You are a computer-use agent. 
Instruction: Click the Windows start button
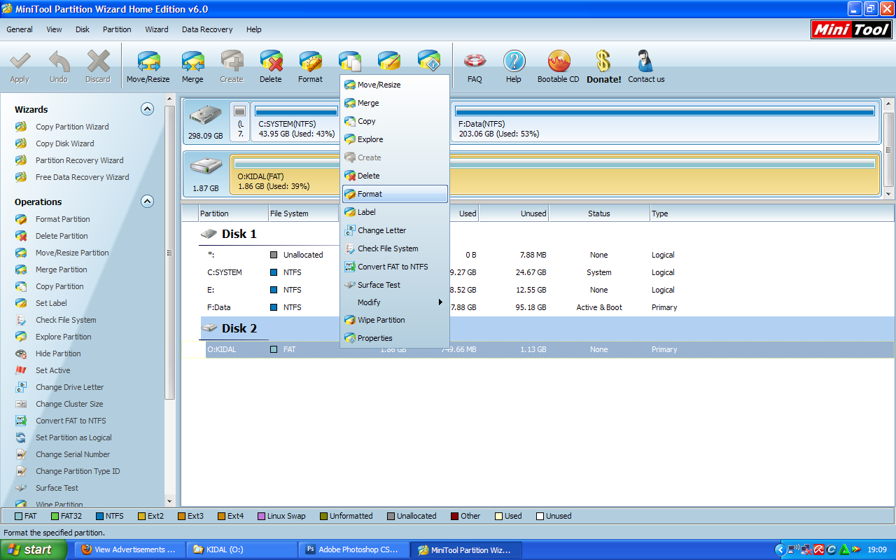click(x=34, y=549)
